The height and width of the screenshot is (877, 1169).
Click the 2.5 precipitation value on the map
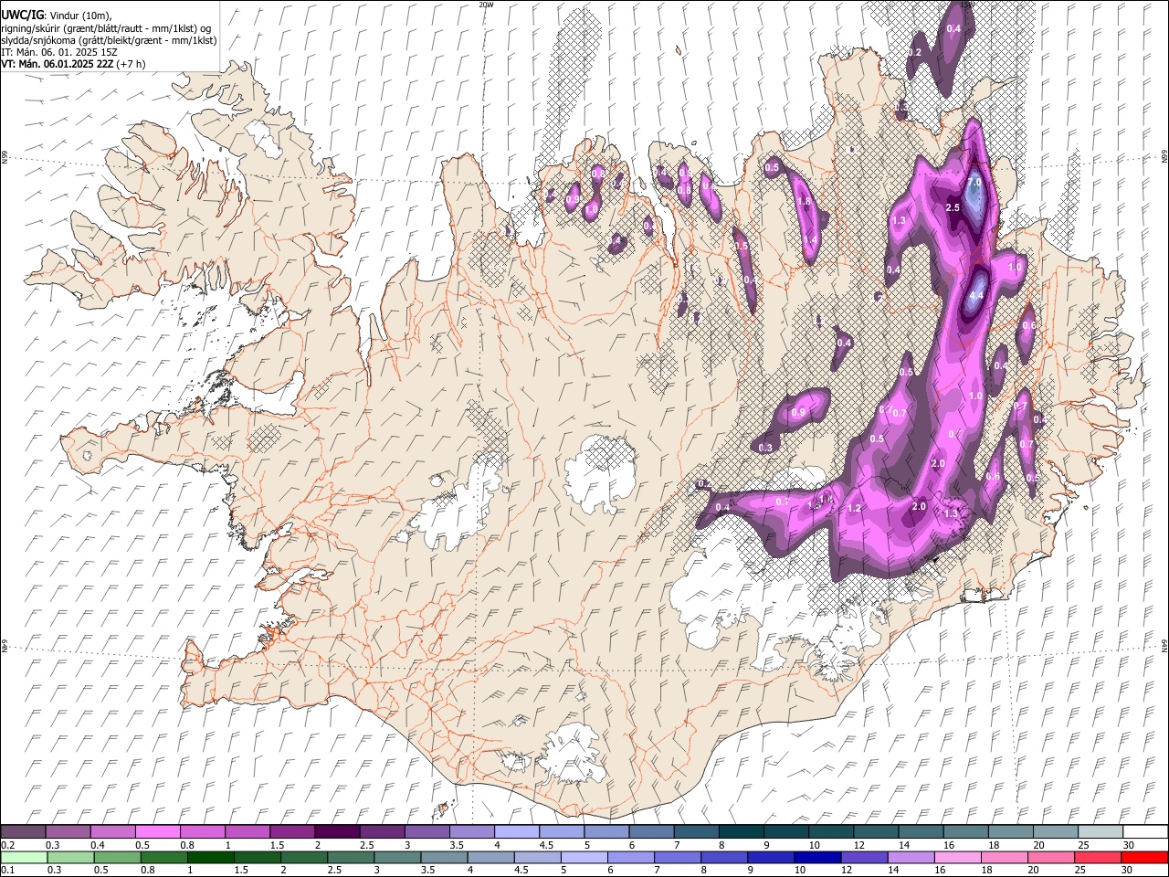coord(953,208)
